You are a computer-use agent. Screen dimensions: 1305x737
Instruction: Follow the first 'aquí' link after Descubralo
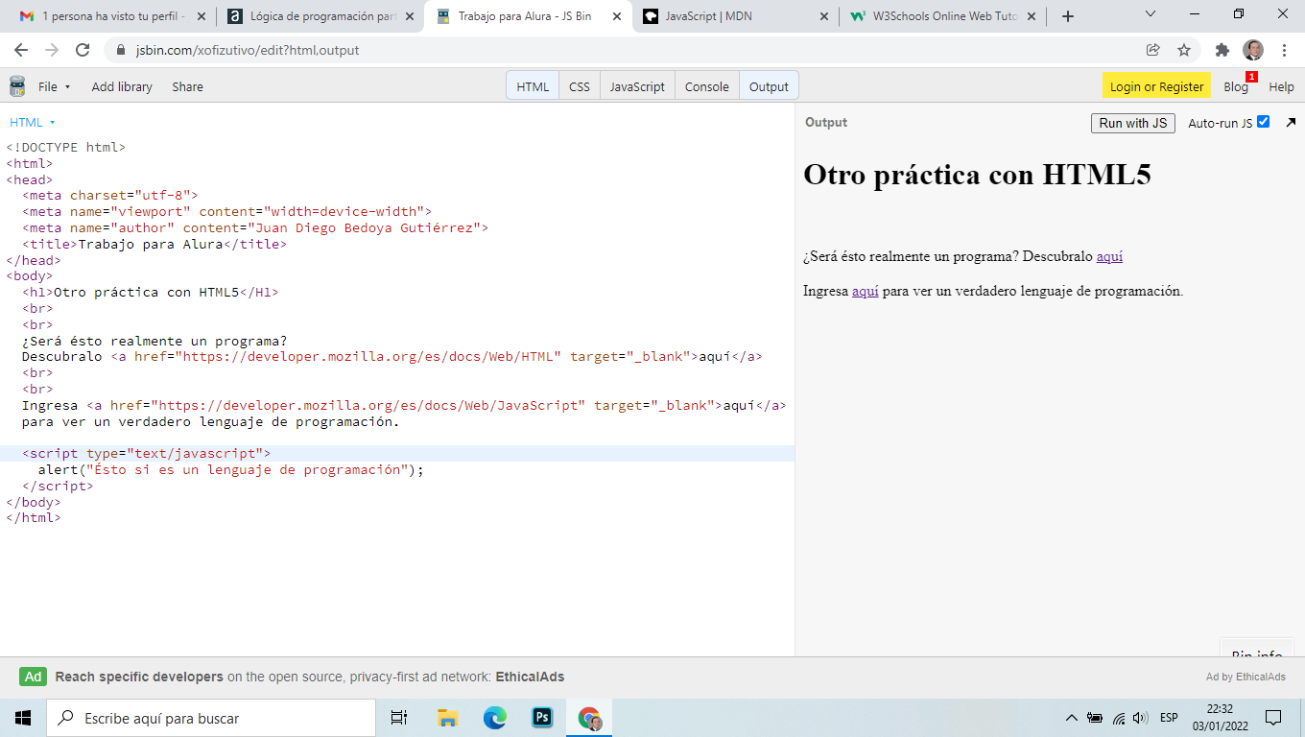pos(1109,256)
